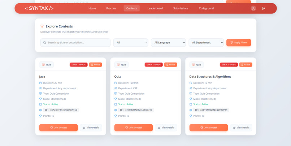Screen dimensions: 291x146
Task: Click the magnifier icon in search box
Action: tap(44, 43)
